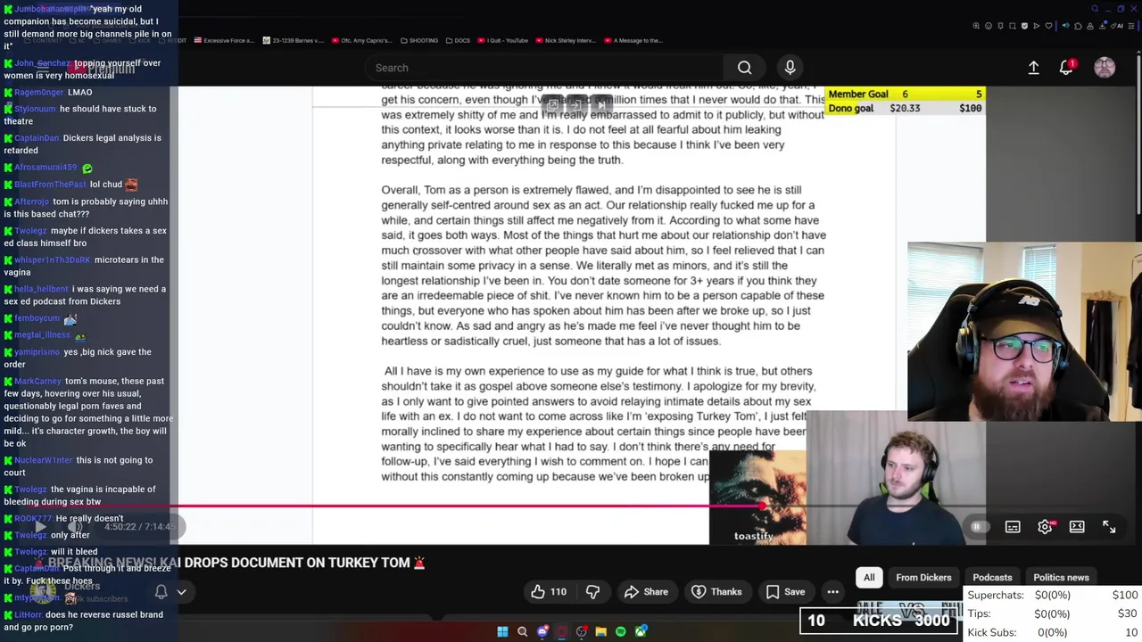Viewport: 1142px width, 642px height.
Task: Start voice search with the microphone icon
Action: 790,68
